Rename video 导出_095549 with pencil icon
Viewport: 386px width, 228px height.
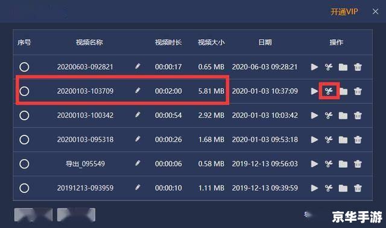[x=138, y=163]
